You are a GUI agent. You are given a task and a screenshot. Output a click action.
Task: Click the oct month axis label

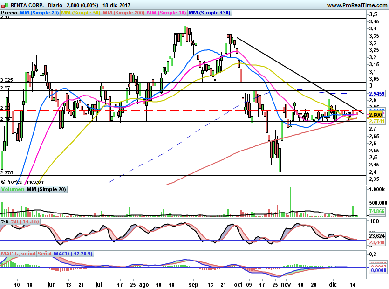coord(239,285)
